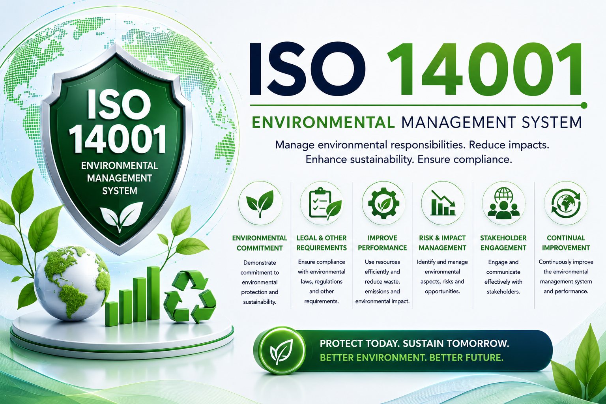Viewport: 606px width, 404px height.
Task: Click the Environmental Commitment sprout icon
Action: (260, 203)
